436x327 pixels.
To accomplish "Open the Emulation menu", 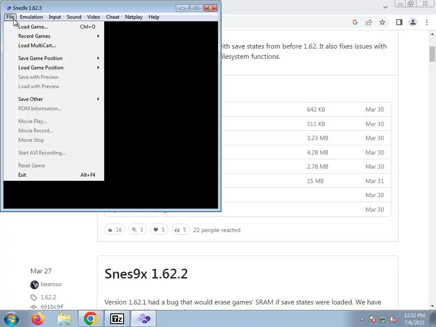I will coord(32,17).
